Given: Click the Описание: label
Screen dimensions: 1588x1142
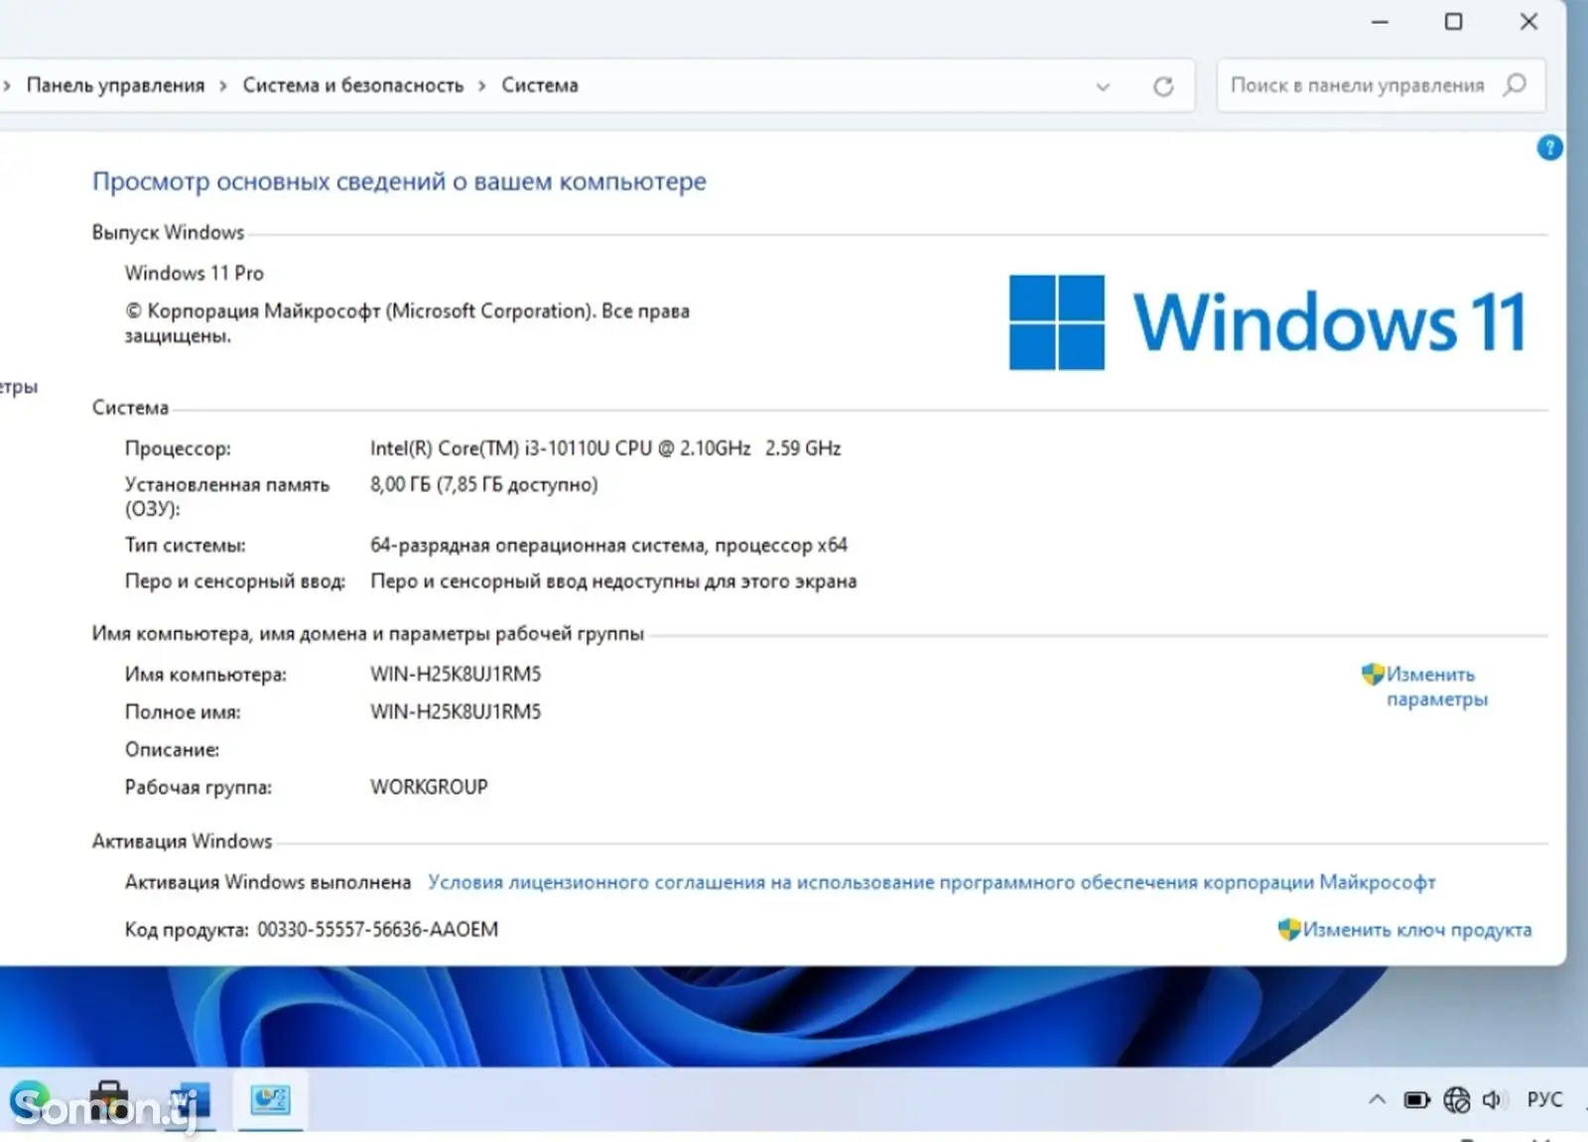Looking at the screenshot, I should tap(172, 750).
